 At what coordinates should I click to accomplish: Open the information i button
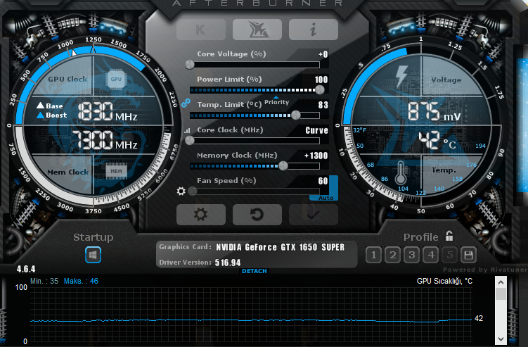coord(313,30)
